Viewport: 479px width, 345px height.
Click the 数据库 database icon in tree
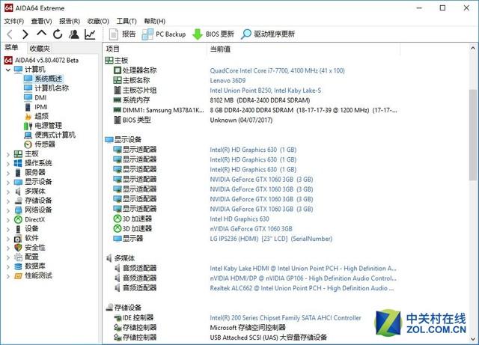click(18, 266)
